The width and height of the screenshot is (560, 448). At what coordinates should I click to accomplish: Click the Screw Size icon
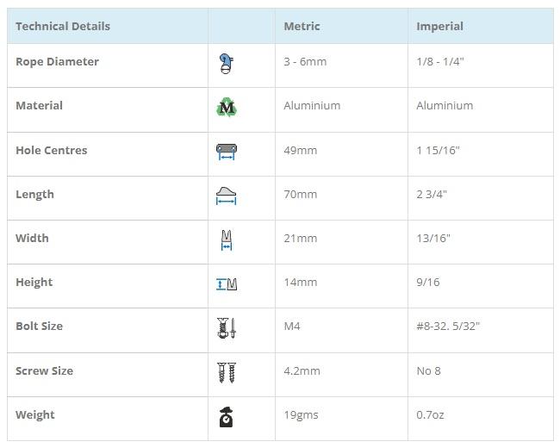pos(227,372)
